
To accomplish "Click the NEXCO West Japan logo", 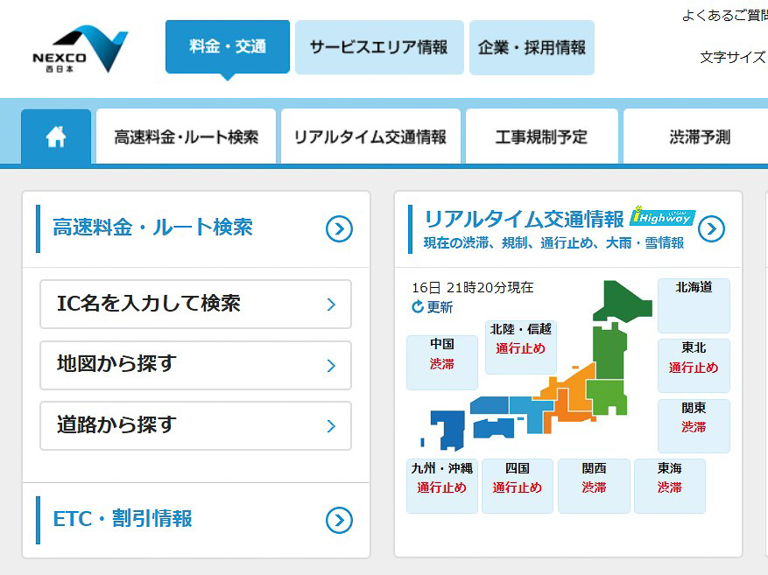I will coord(81,49).
